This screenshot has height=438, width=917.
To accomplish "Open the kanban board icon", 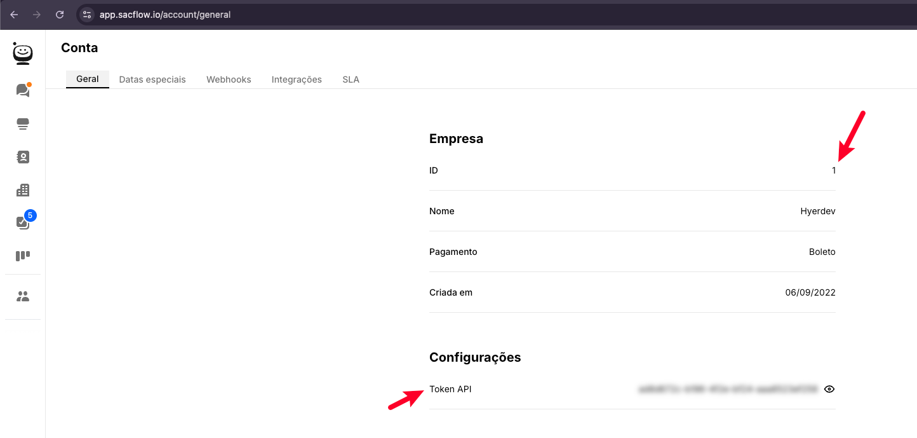I will tap(23, 256).
